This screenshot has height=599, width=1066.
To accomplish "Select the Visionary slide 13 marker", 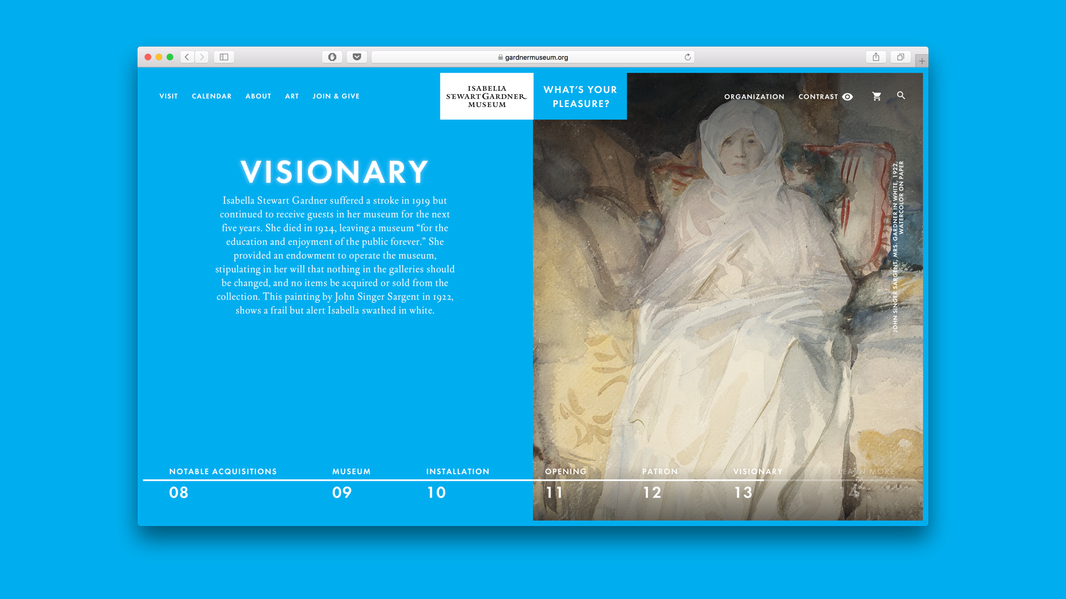I will [x=757, y=483].
